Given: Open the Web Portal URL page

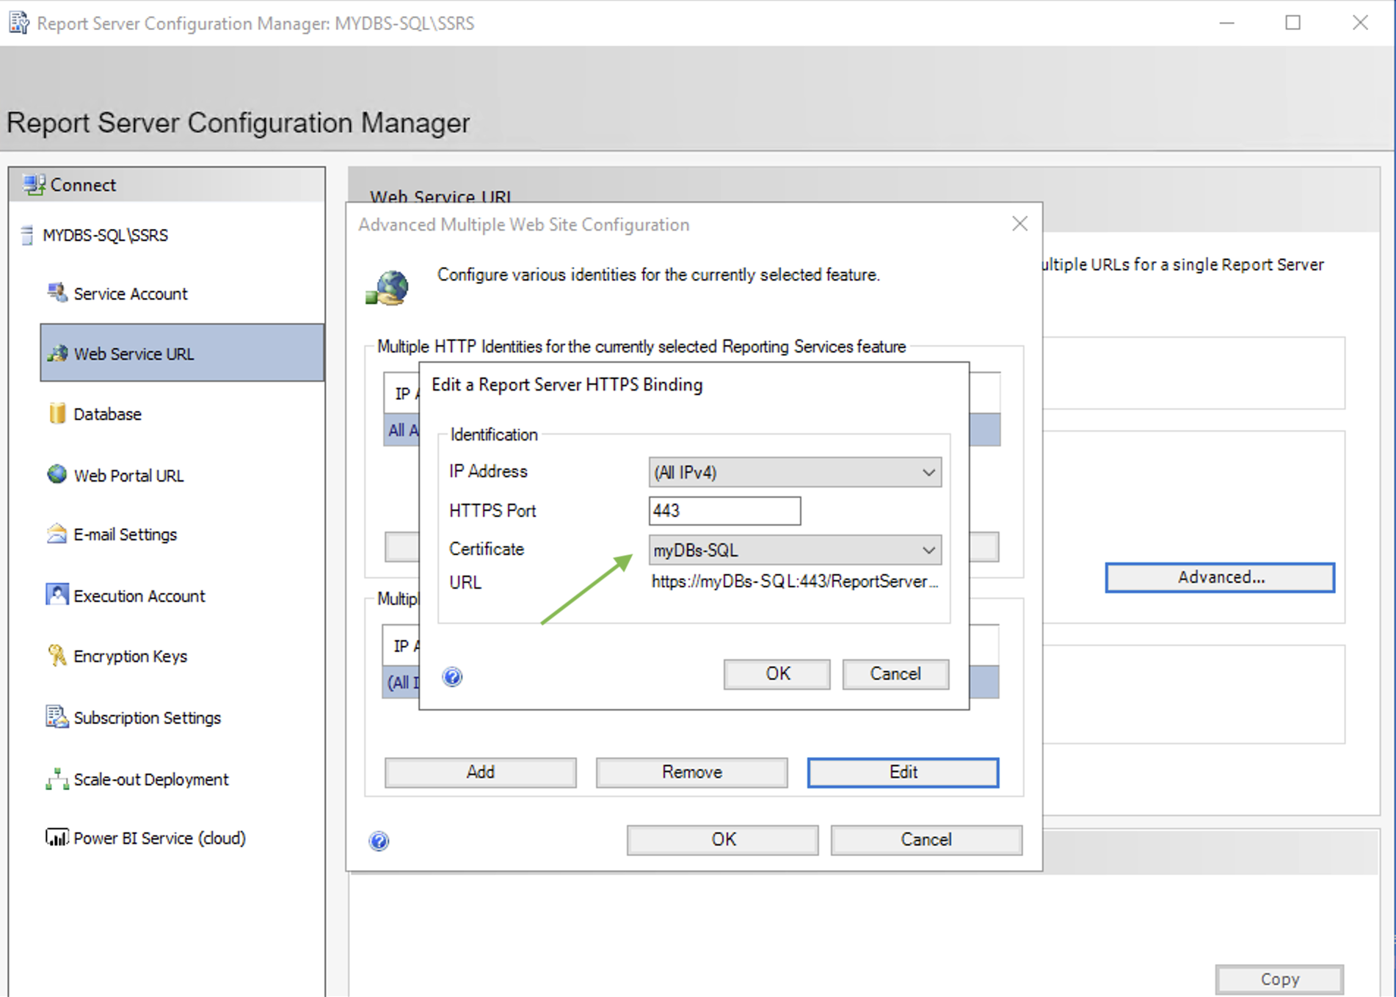Looking at the screenshot, I should pos(128,475).
